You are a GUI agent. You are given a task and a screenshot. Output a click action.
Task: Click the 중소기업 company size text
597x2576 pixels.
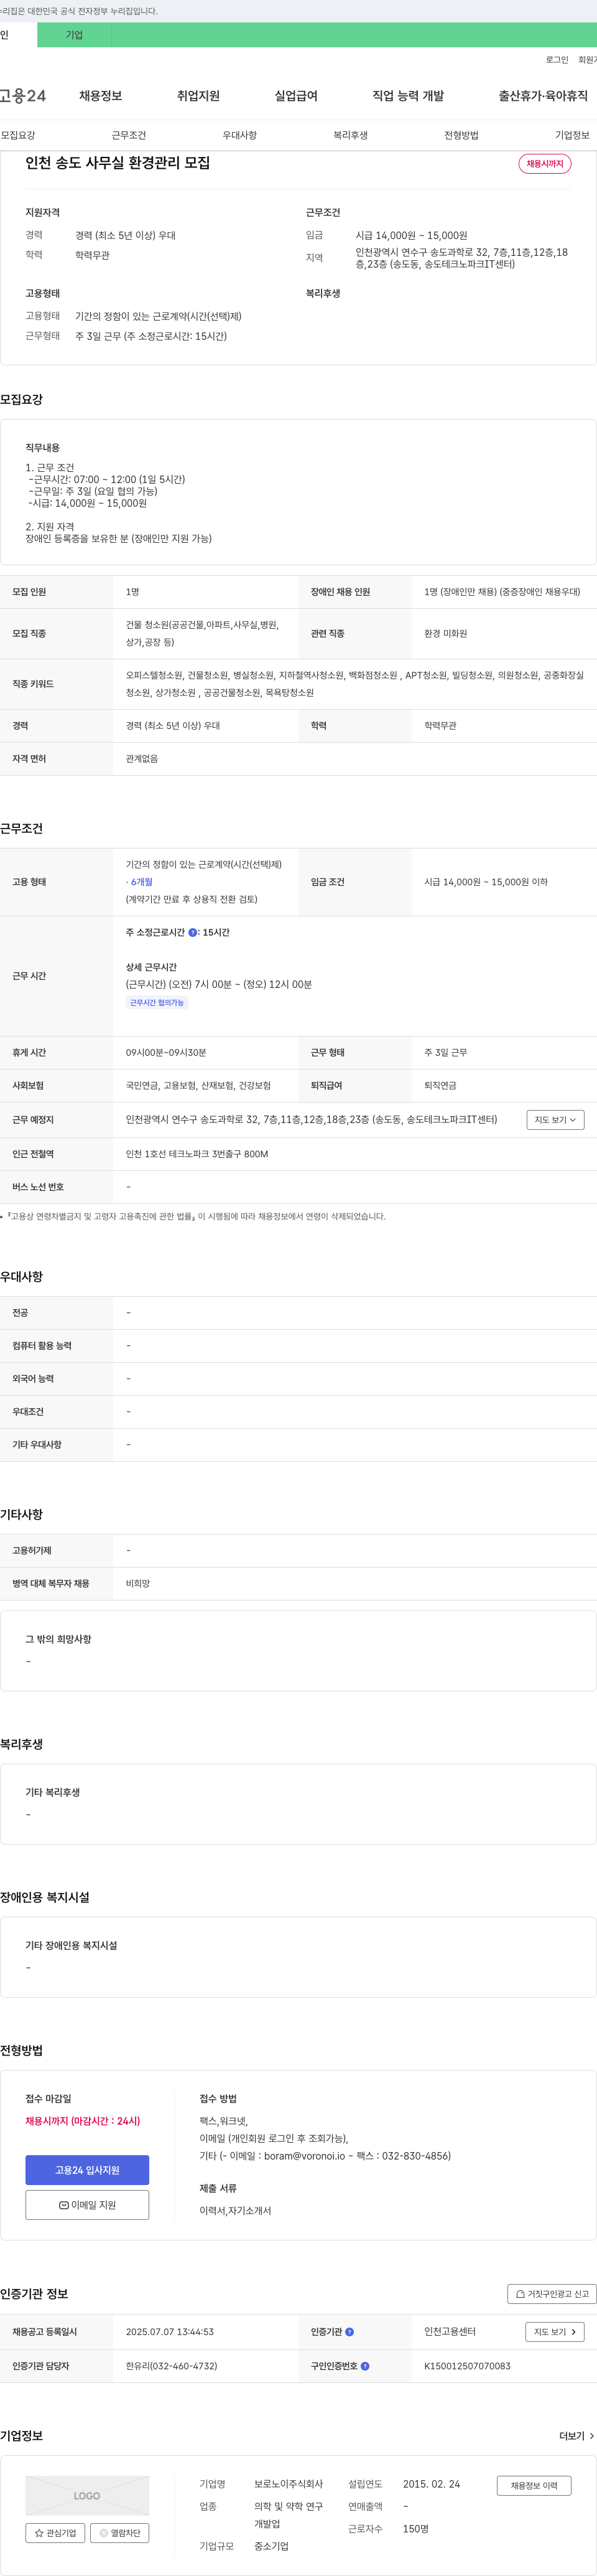tap(272, 2546)
